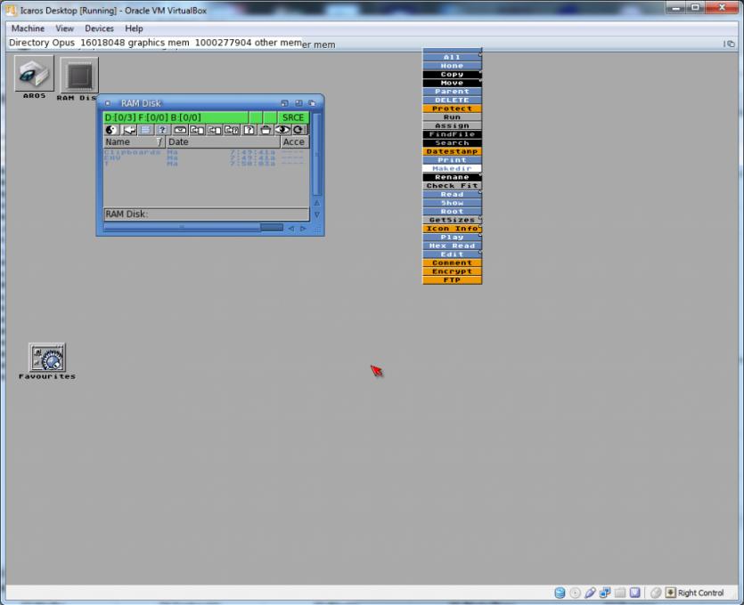Click the Copy button in button bank
This screenshot has width=744, height=605.
pyautogui.click(x=452, y=75)
